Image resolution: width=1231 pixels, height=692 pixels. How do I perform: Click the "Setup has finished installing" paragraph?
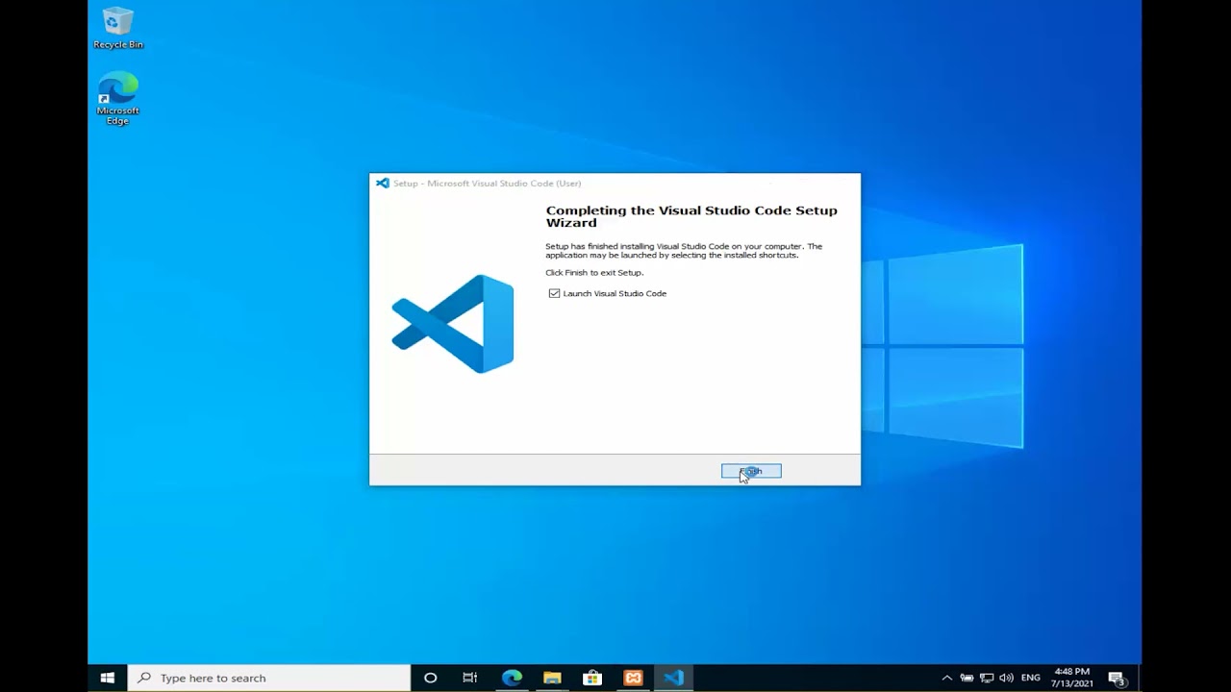click(684, 251)
